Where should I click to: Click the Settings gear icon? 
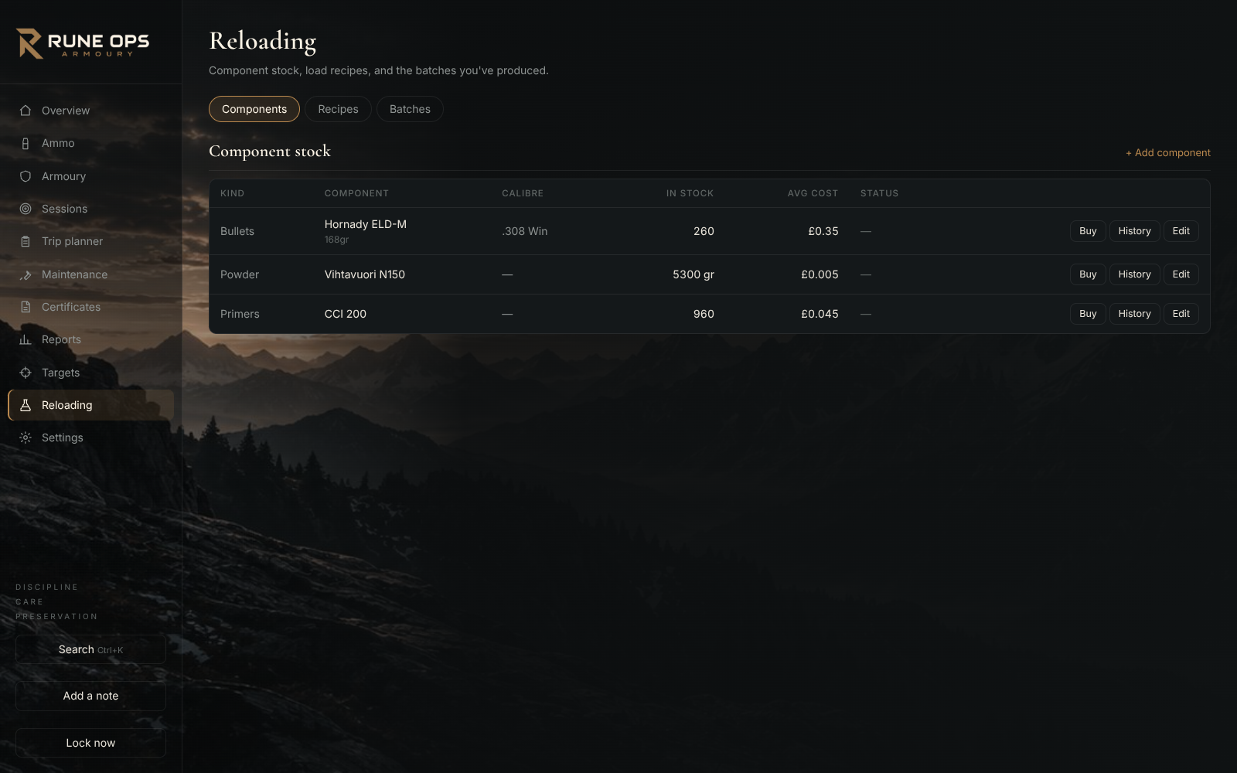click(x=26, y=438)
